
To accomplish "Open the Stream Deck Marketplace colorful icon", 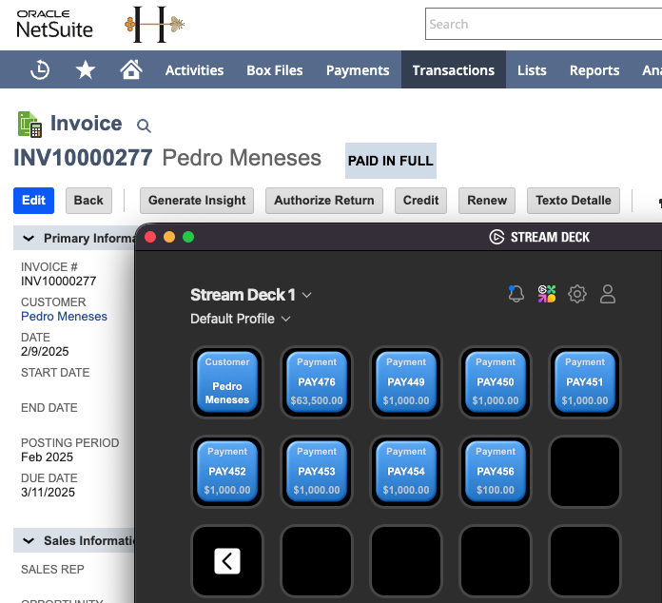I will 547,294.
